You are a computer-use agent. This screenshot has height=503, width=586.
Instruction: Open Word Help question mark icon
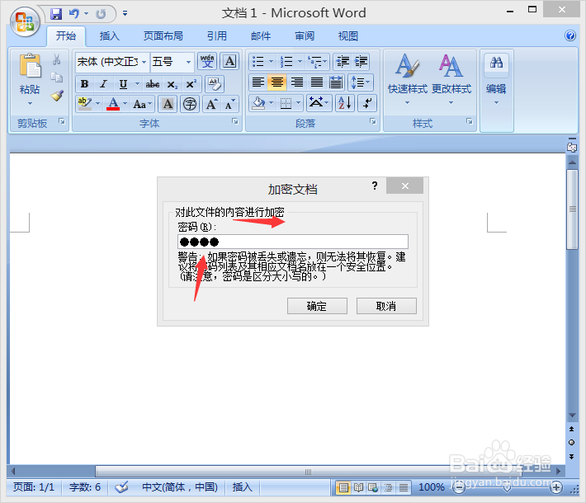570,35
